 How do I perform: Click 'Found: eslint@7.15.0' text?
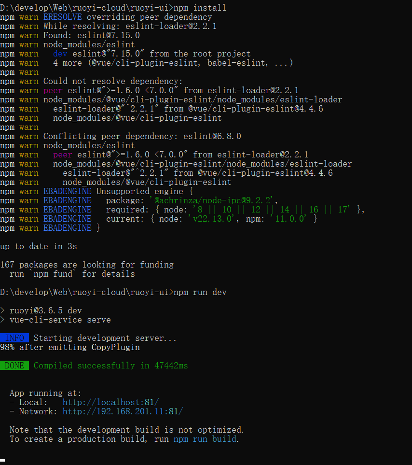92,35
